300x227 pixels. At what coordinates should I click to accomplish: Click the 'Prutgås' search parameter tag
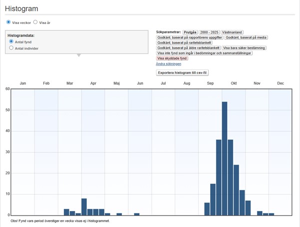click(x=190, y=32)
